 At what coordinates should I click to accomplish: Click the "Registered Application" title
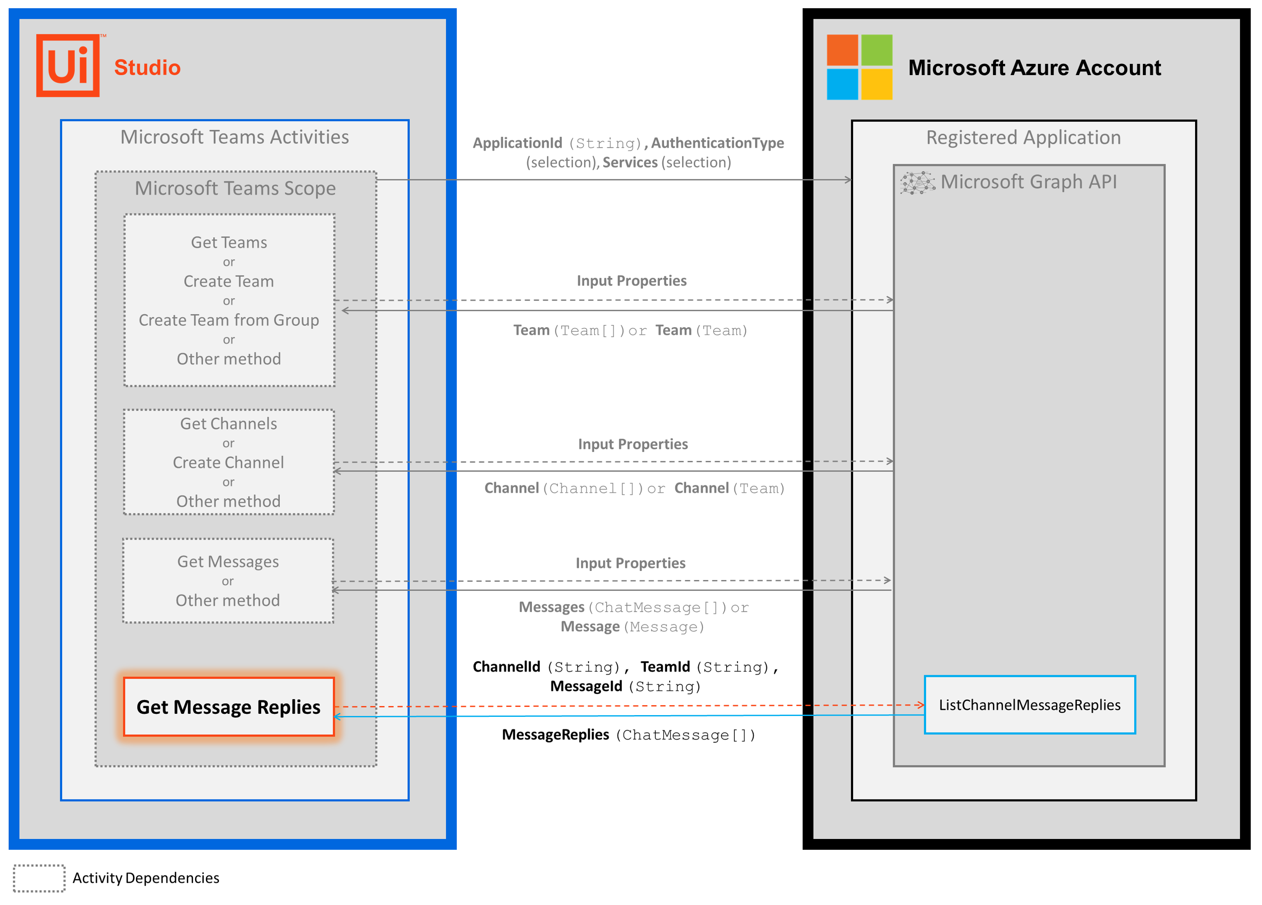(x=1023, y=137)
